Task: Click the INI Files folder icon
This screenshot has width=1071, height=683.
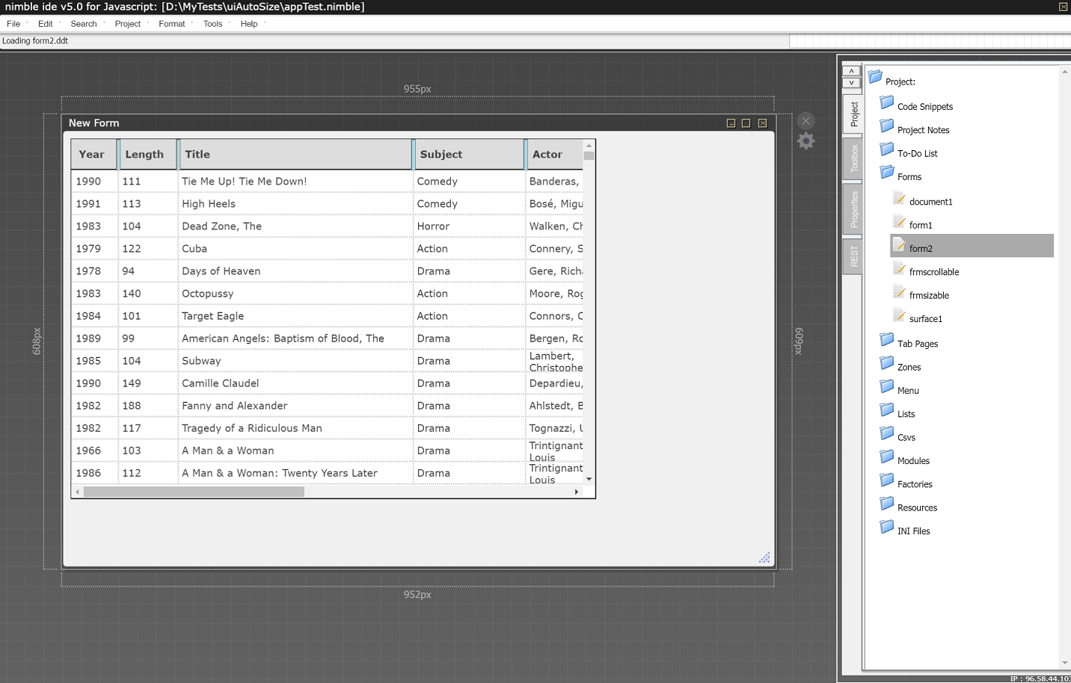Action: tap(887, 526)
